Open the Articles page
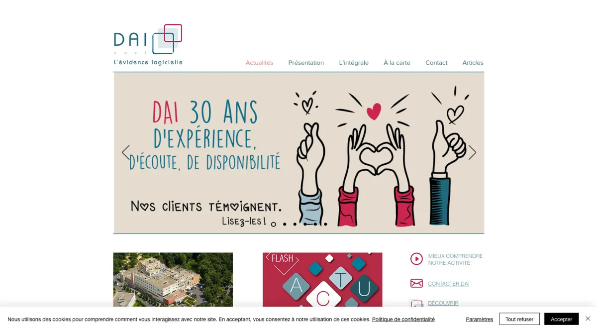 coord(473,63)
